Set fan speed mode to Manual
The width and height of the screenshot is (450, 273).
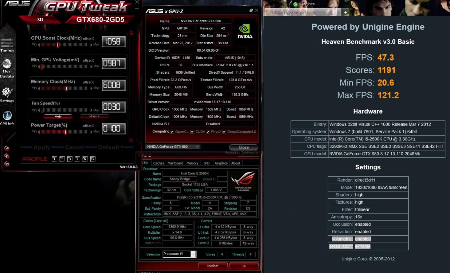95,116
